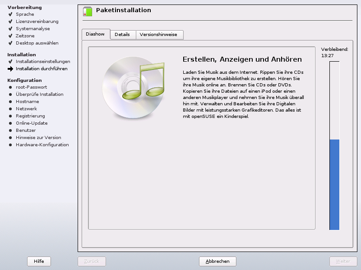Click the Installation durchführen step label
Screen dimensions: 361x270
pos(42,69)
